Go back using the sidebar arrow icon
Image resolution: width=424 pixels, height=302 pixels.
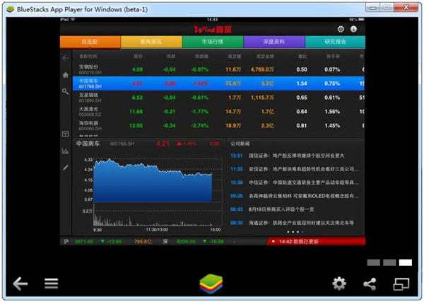click(66, 58)
